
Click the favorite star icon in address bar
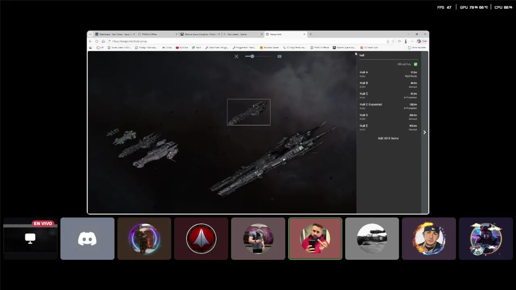[393, 41]
